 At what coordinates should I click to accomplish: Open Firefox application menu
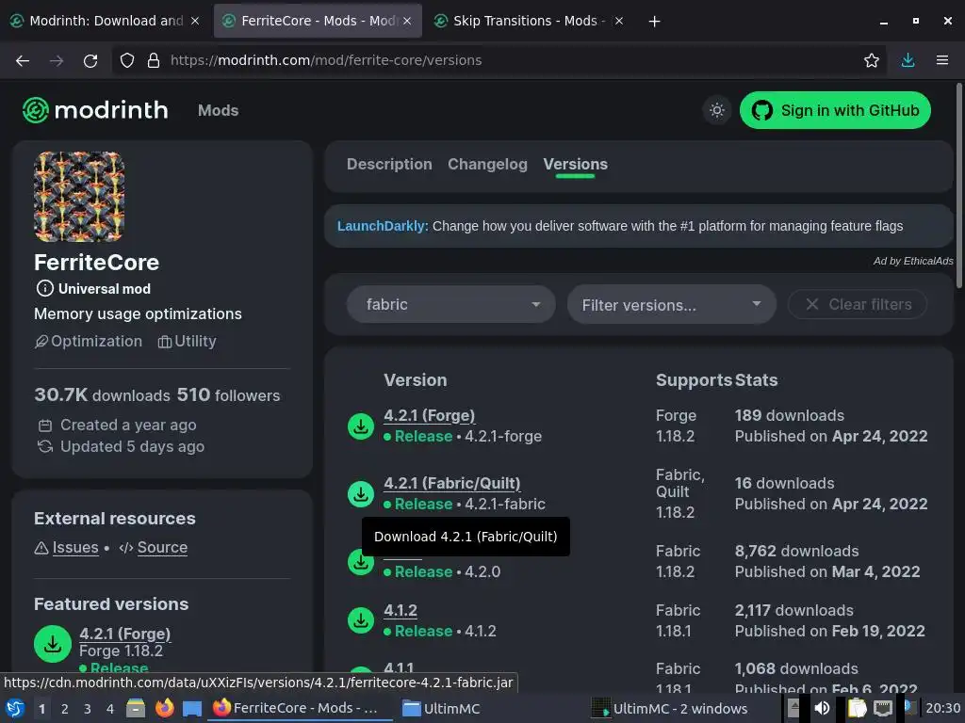coord(941,60)
